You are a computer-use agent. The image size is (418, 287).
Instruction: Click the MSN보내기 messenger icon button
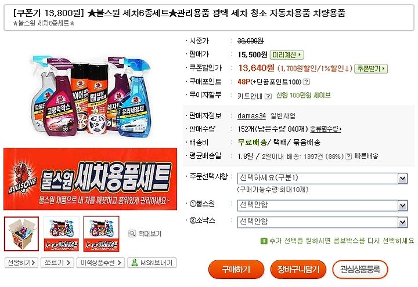pyautogui.click(x=152, y=263)
